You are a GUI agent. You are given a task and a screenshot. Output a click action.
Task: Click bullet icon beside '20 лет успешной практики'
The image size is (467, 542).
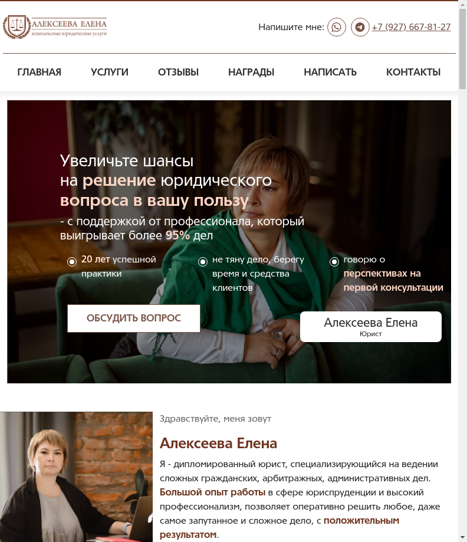(72, 262)
